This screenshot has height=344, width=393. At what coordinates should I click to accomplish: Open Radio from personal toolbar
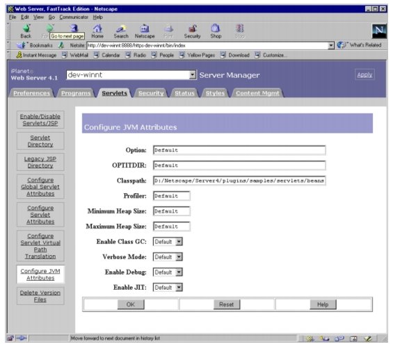(136, 55)
